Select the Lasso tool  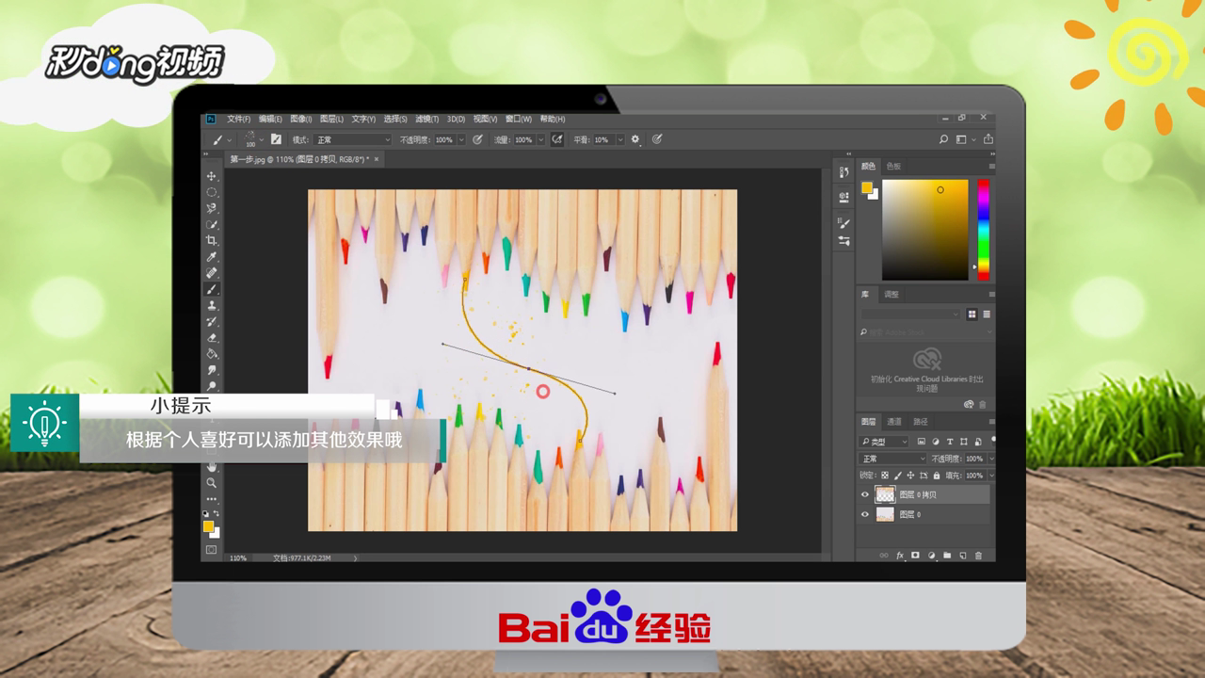tap(212, 208)
